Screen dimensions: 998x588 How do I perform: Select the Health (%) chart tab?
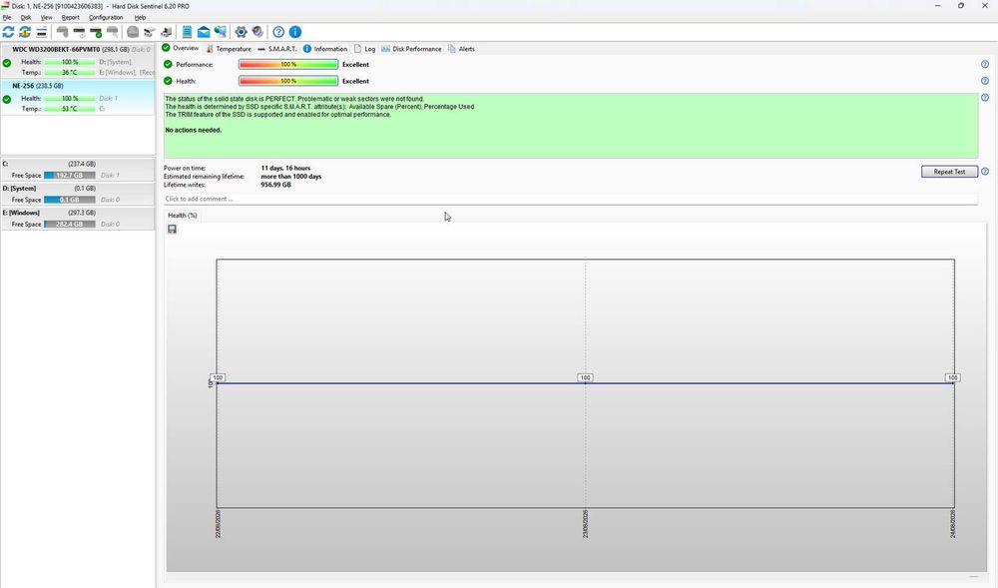point(183,215)
